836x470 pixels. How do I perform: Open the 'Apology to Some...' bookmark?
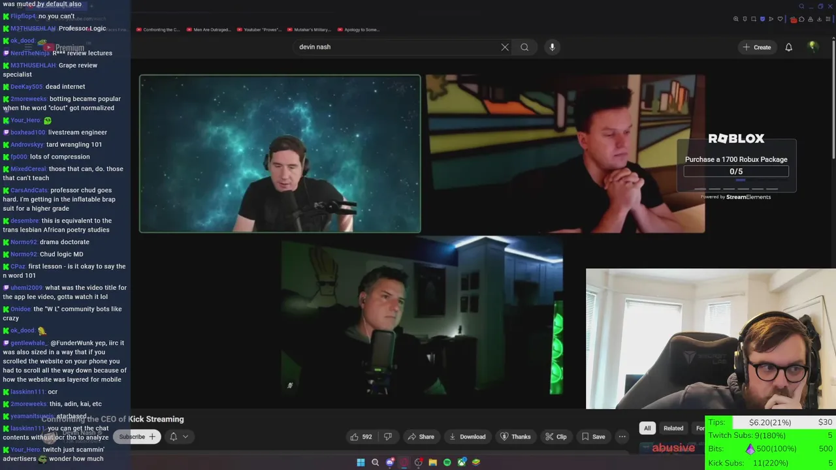[x=359, y=29]
